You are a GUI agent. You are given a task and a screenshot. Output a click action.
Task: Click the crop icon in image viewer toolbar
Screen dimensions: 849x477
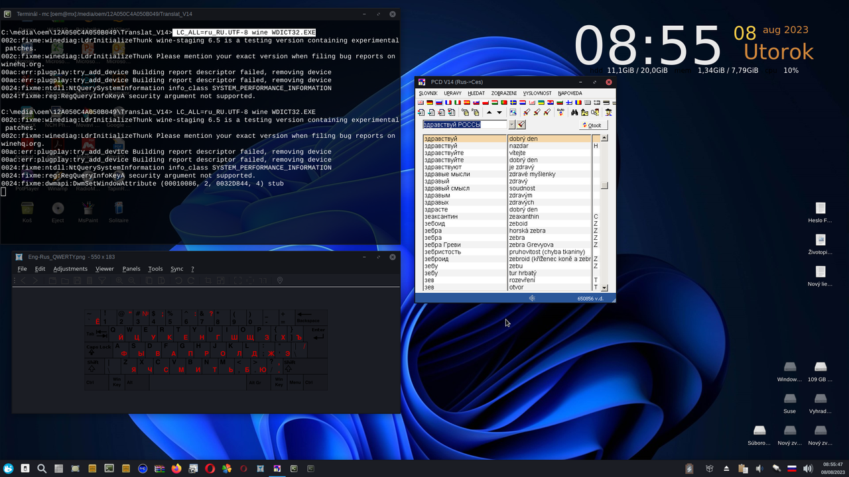[208, 280]
